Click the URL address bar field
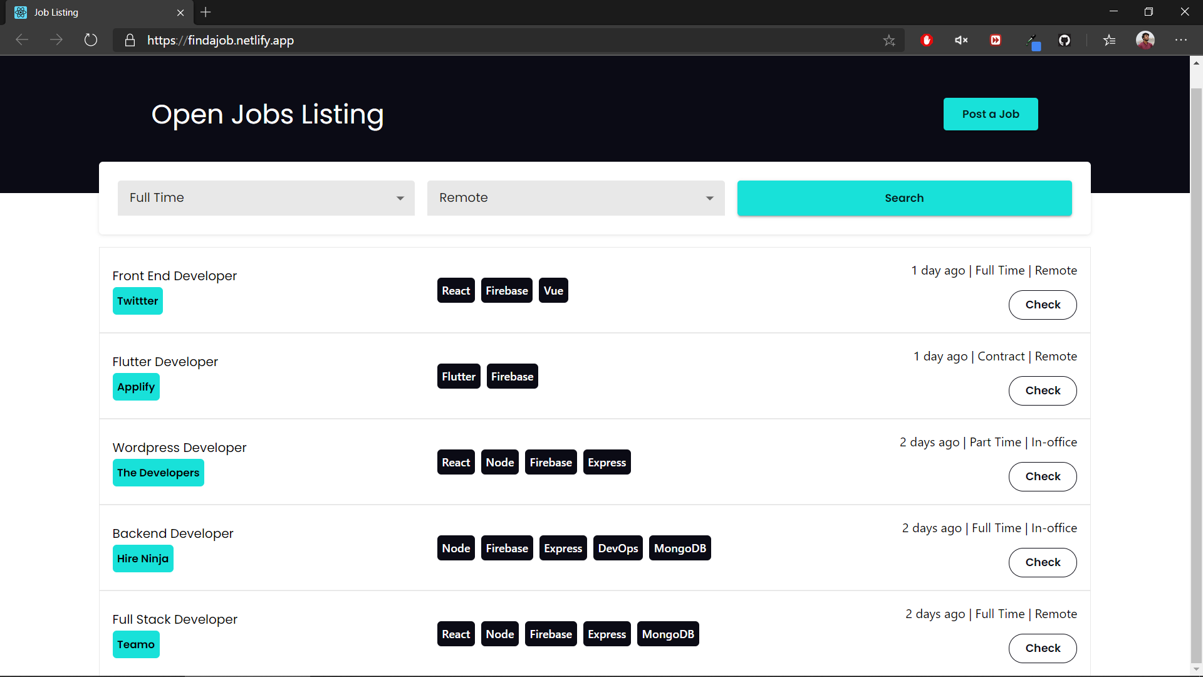The image size is (1203, 677). click(501, 40)
